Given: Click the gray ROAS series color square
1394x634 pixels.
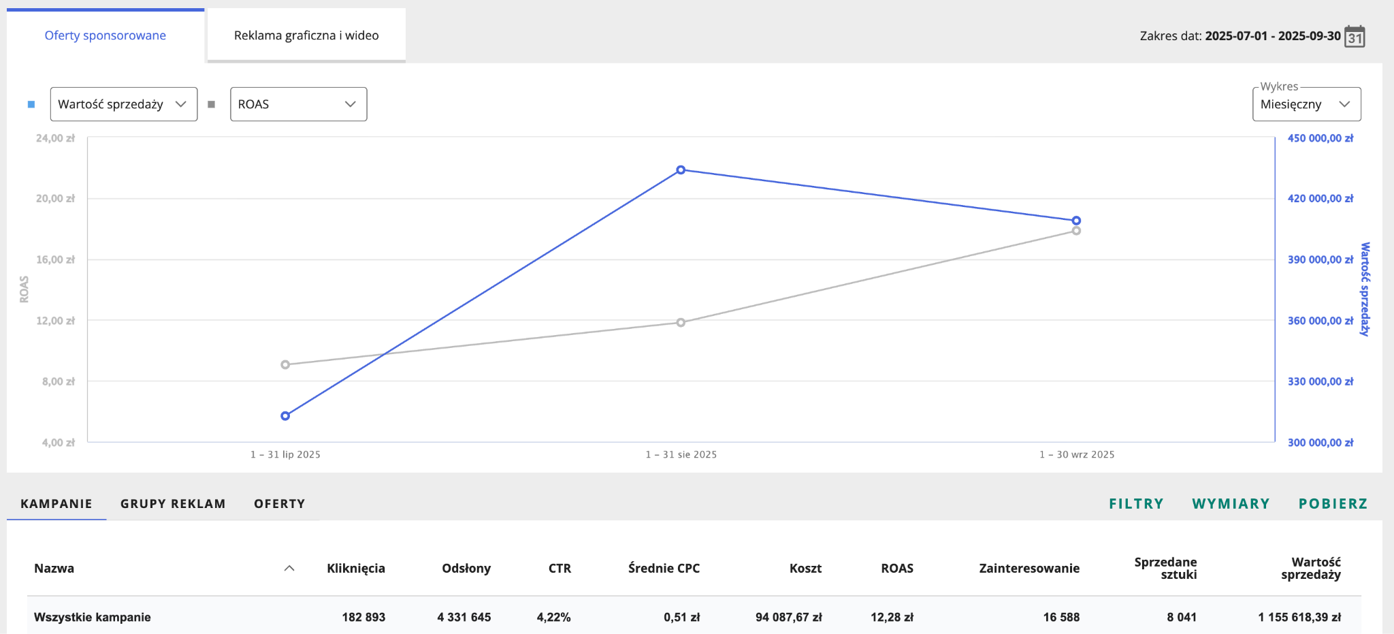Looking at the screenshot, I should click(212, 104).
